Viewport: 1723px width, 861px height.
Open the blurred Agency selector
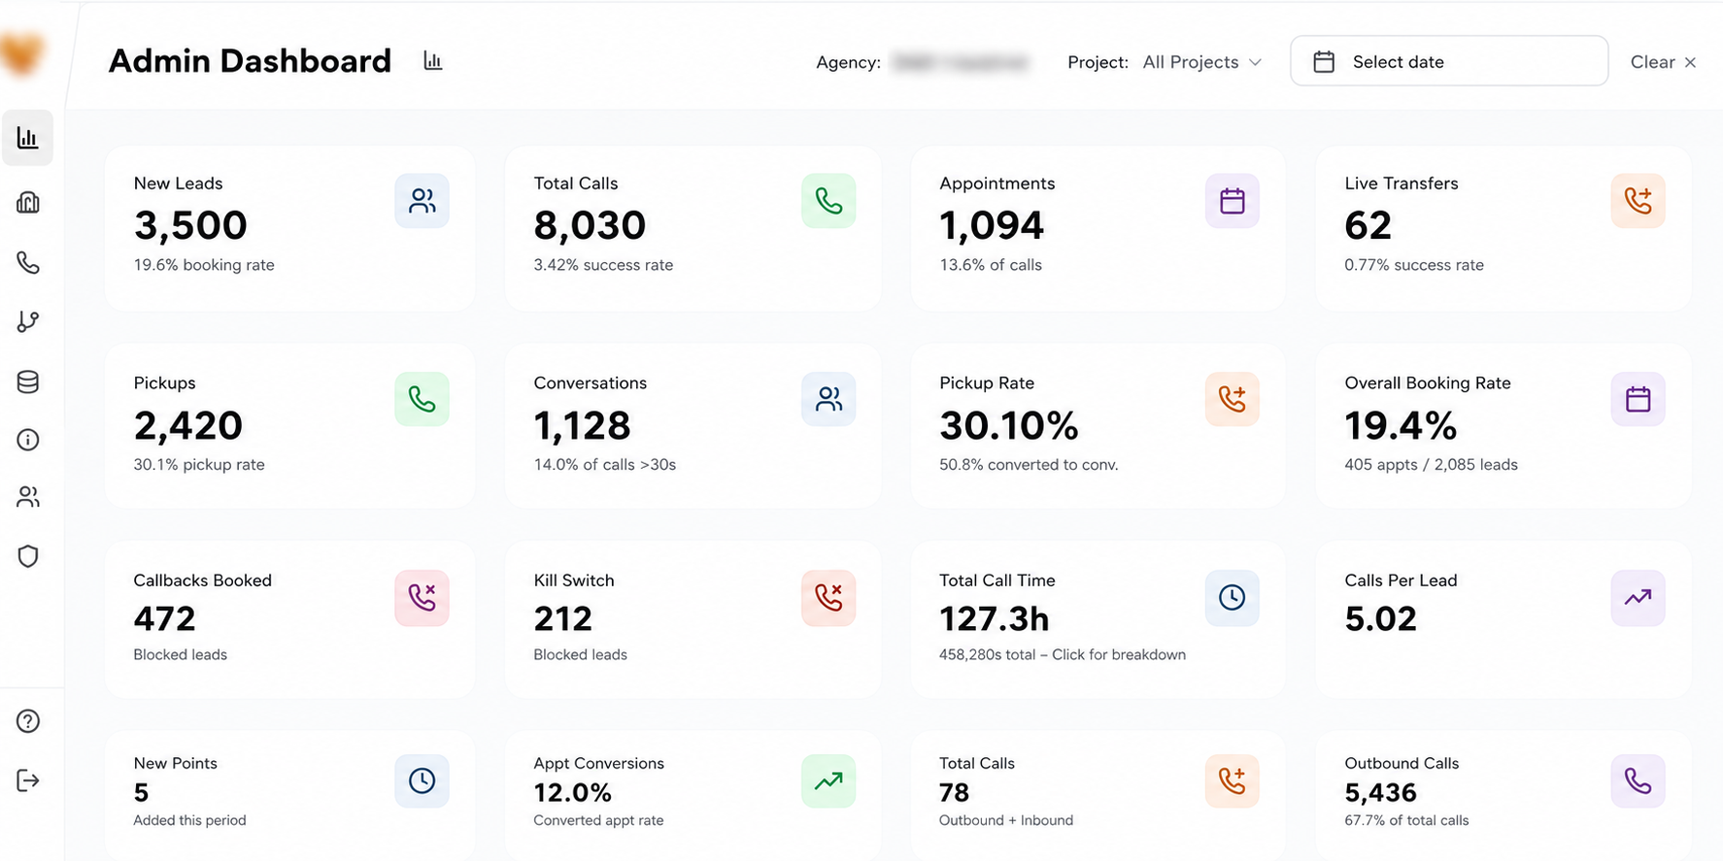pyautogui.click(x=960, y=62)
